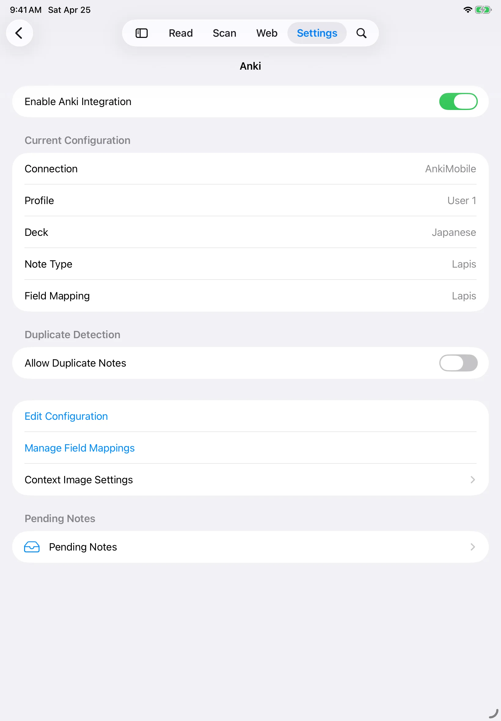Click the Pending Notes inbox tray icon
The width and height of the screenshot is (501, 721).
[32, 547]
